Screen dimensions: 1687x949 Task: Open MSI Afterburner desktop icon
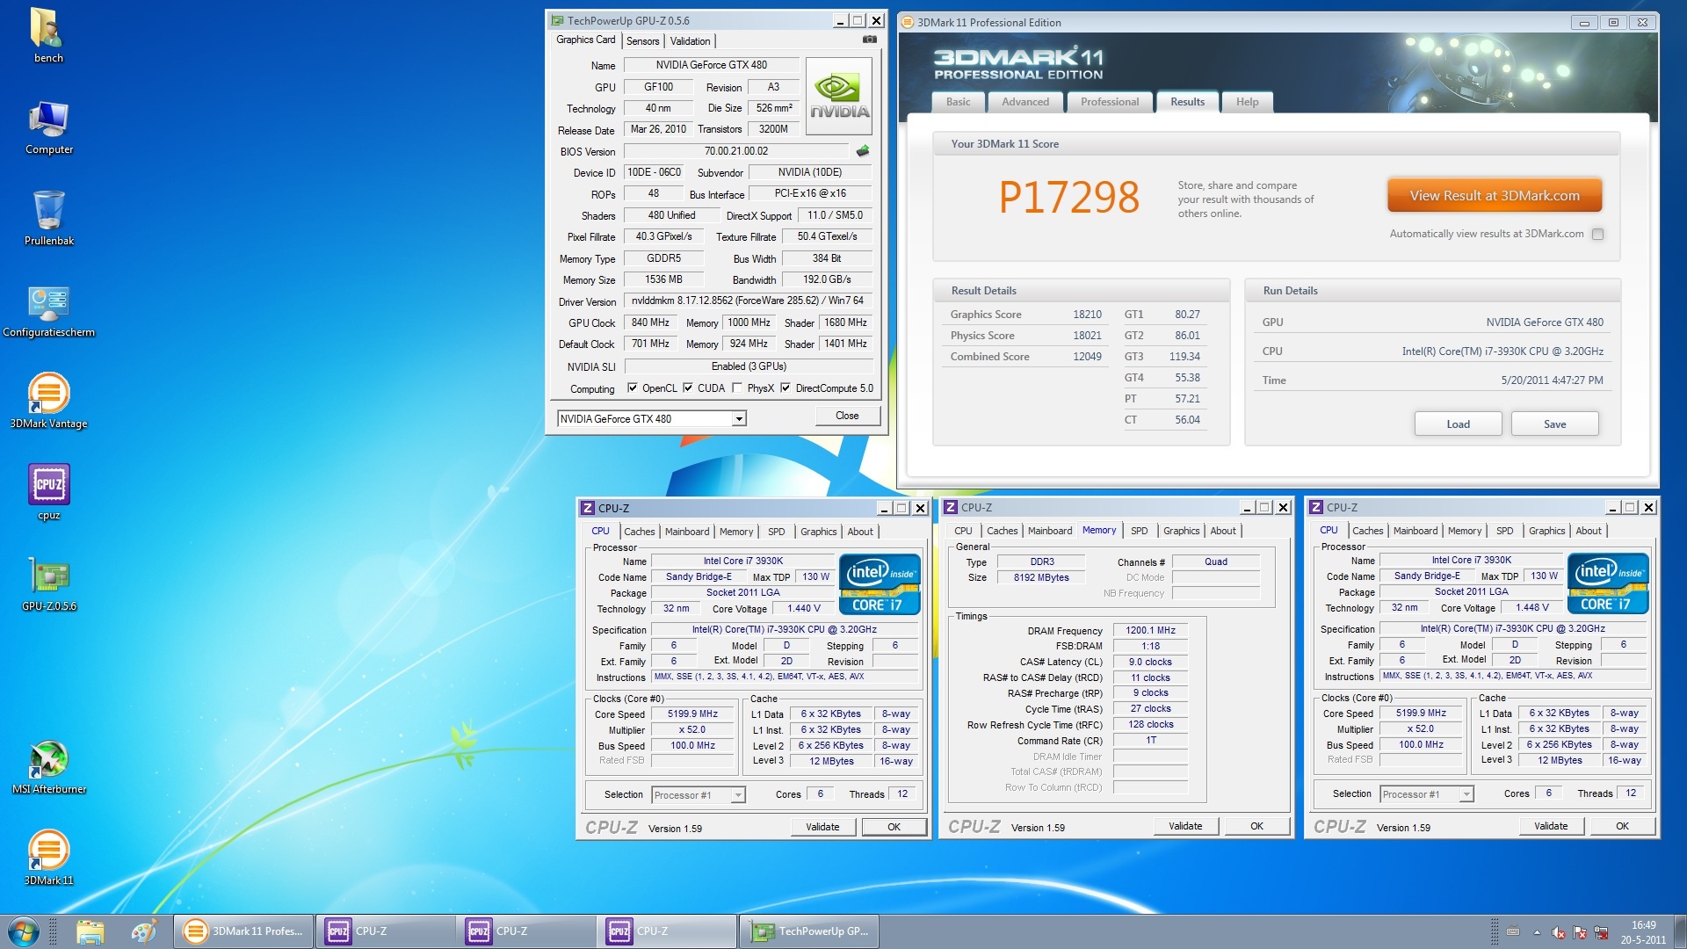[49, 760]
